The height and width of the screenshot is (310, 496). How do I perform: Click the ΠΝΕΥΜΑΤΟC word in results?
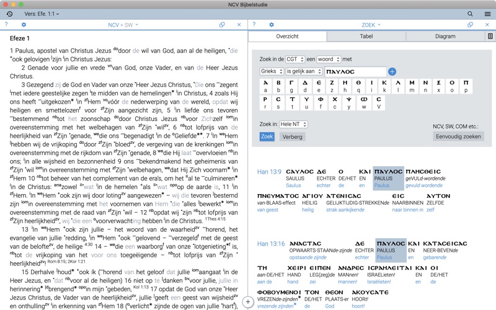(x=278, y=196)
